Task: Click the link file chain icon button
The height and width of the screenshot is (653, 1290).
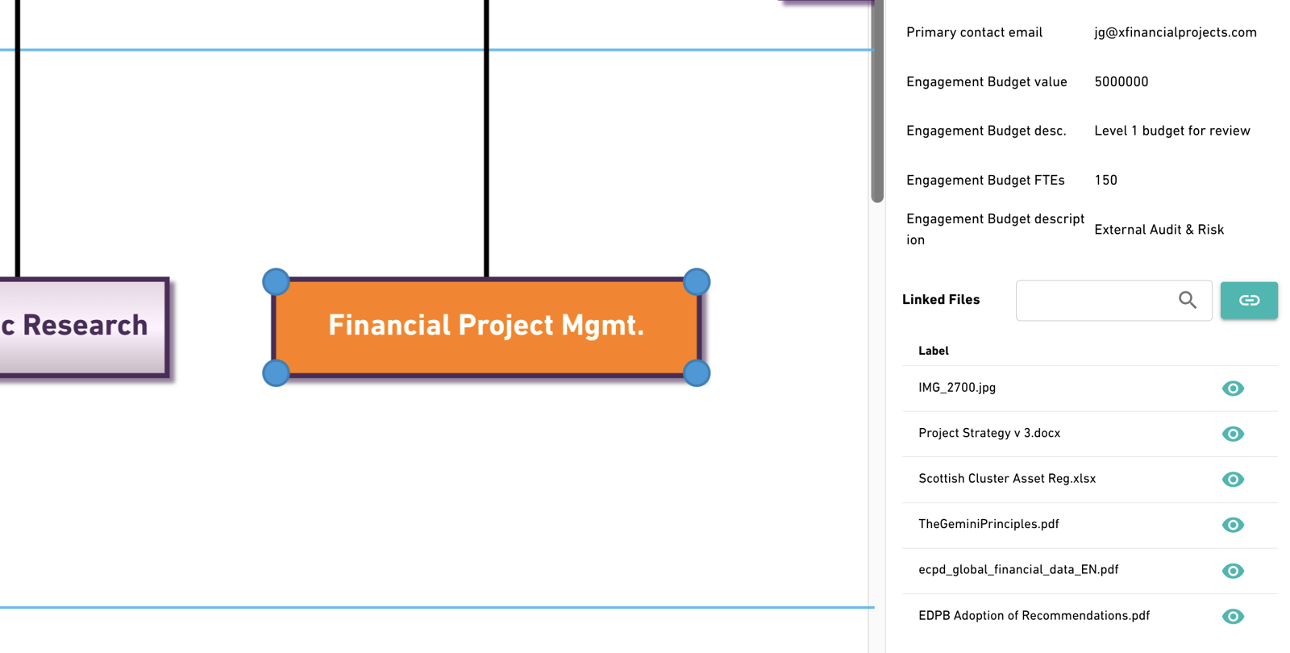Action: click(x=1248, y=300)
